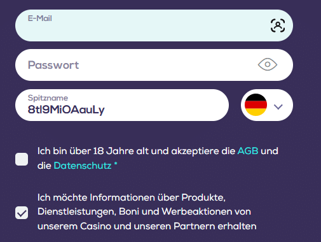This screenshot has width=321, height=242.
Task: Focus the E-Mail input field
Action: (154, 25)
